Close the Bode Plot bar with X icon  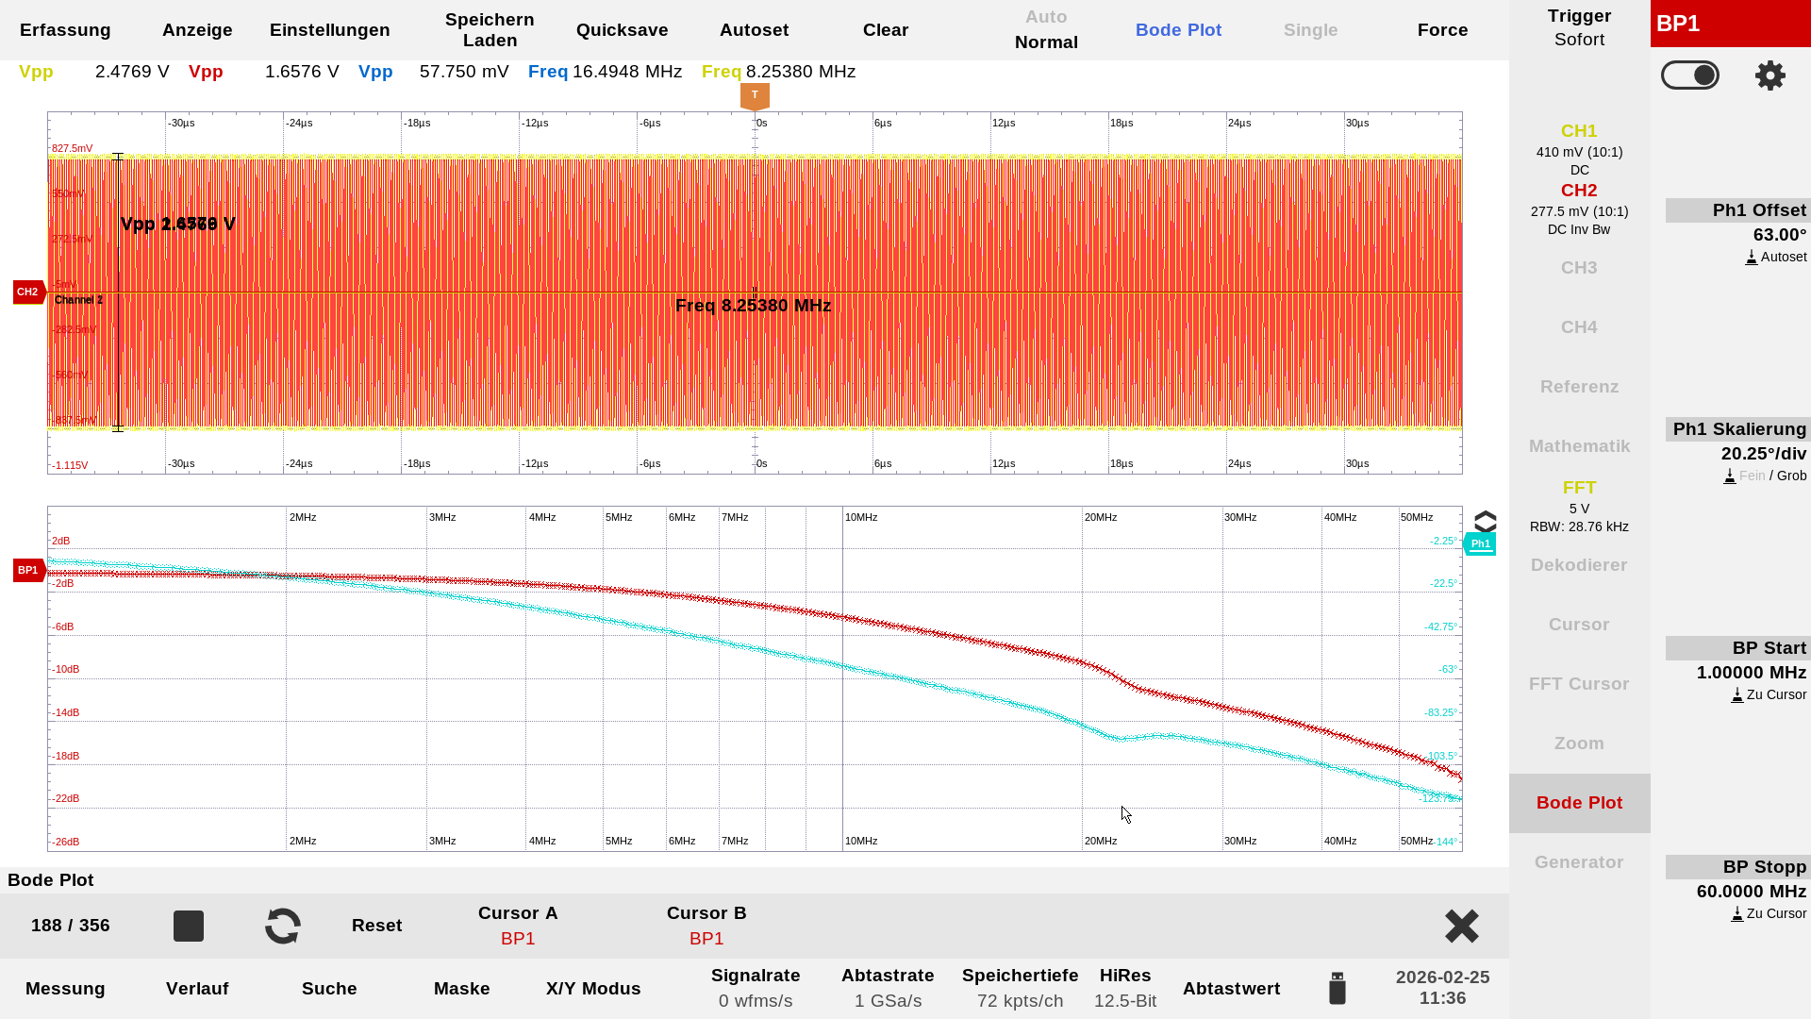tap(1461, 926)
